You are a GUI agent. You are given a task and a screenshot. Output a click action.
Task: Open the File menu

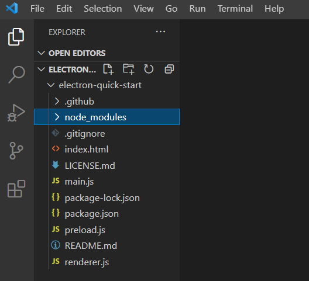[x=37, y=9]
